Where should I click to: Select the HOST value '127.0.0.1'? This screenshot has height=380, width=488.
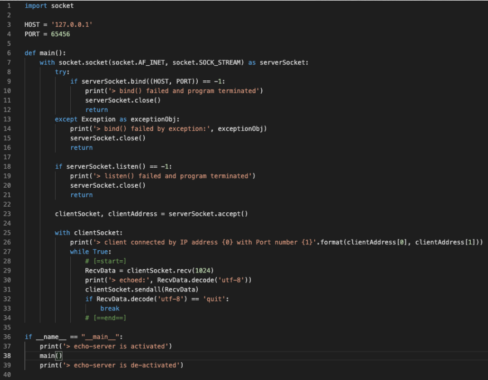coord(71,25)
